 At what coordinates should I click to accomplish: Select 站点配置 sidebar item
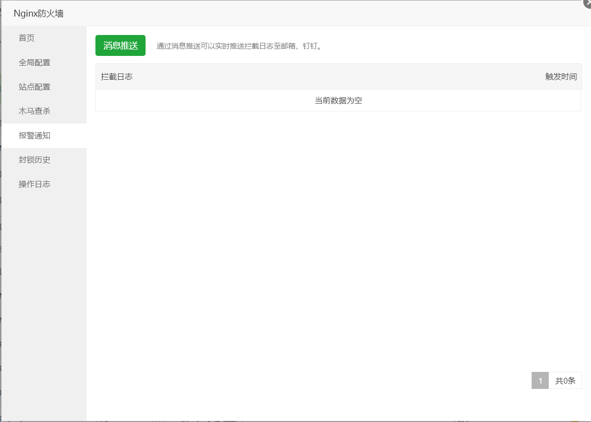coord(44,87)
